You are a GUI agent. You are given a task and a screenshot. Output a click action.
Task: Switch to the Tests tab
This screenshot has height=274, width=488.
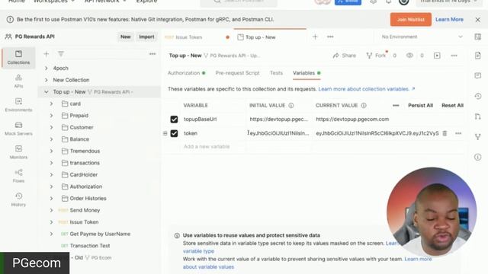click(x=276, y=73)
